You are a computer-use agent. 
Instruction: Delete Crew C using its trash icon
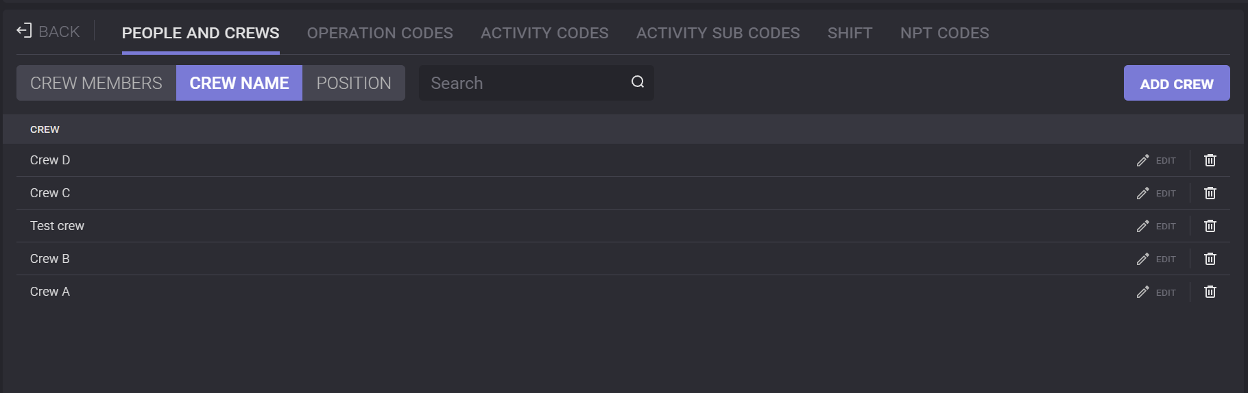1210,193
